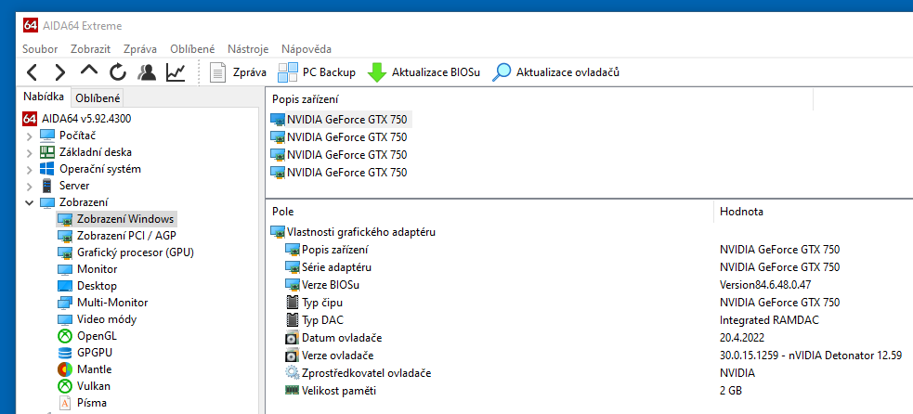The width and height of the screenshot is (913, 414).
Task: Open the Video módy page
Action: pos(98,319)
